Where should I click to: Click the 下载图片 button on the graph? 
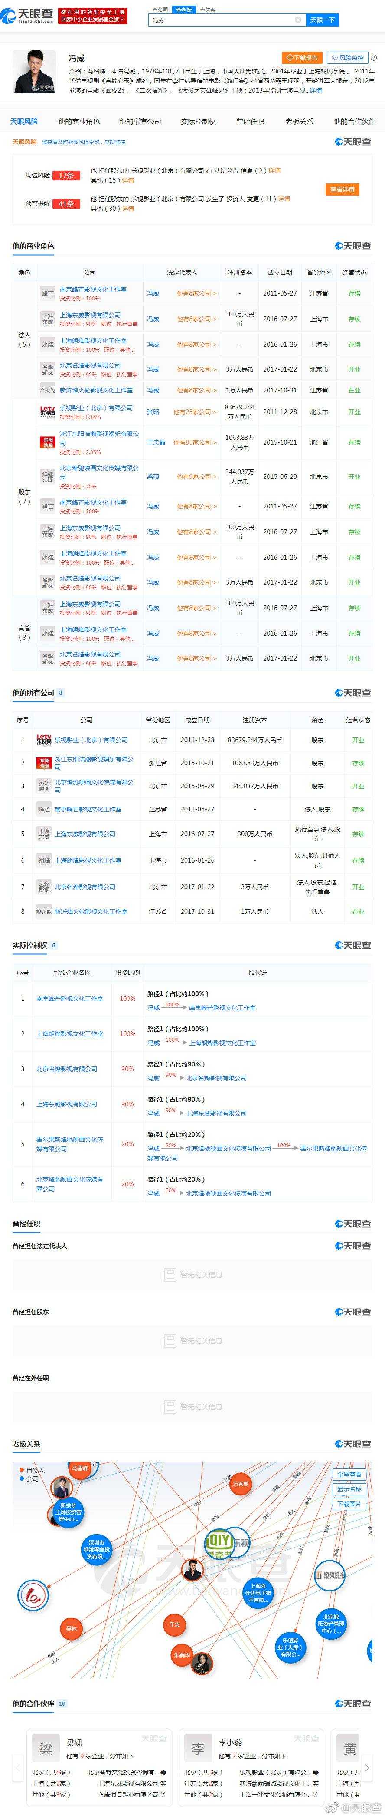pyautogui.click(x=349, y=1504)
